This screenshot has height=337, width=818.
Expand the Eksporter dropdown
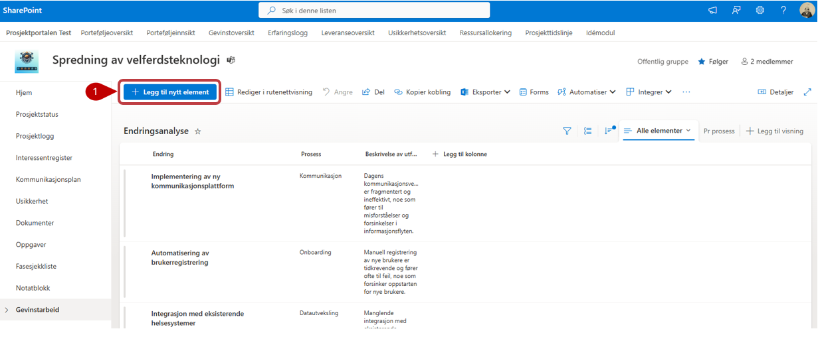click(486, 92)
